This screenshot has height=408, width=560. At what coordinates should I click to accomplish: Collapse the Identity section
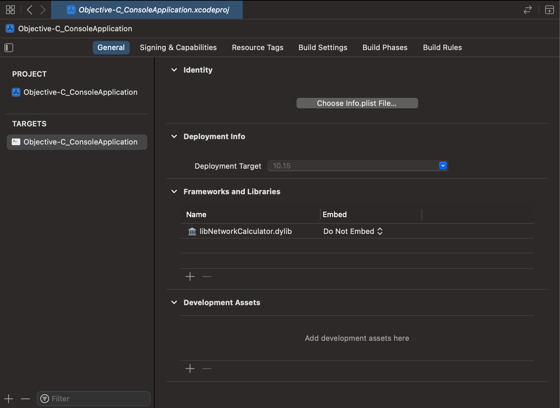pyautogui.click(x=174, y=70)
